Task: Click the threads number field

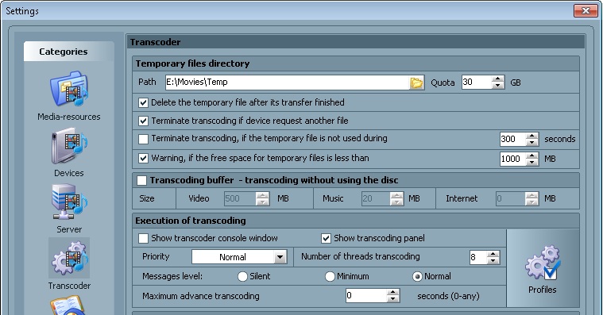Action: click(478, 257)
